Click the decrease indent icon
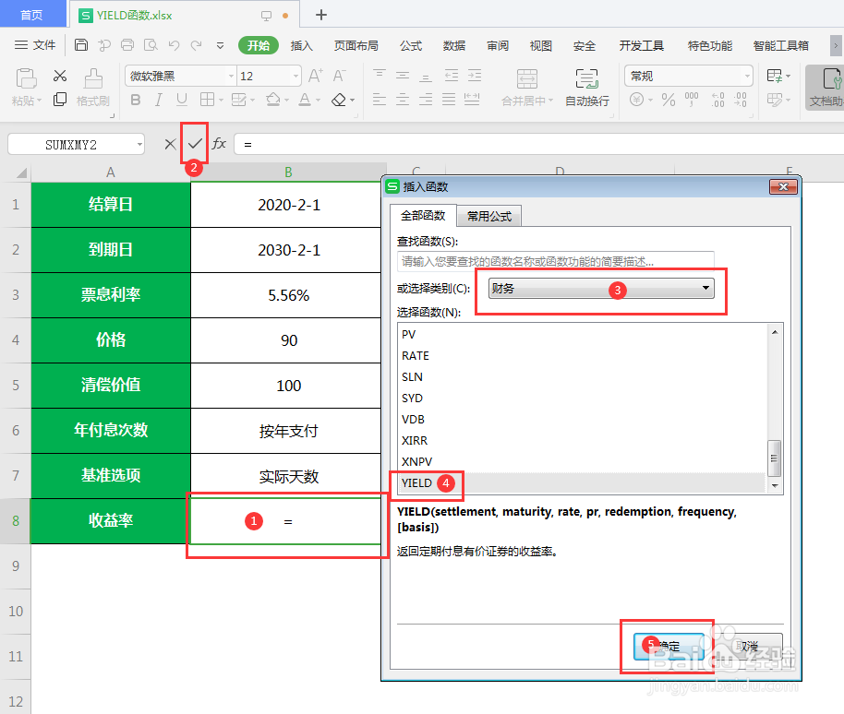 click(451, 76)
